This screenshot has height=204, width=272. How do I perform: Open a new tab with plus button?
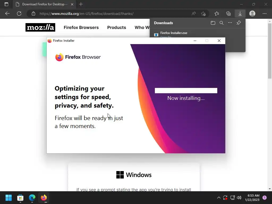(81, 4)
